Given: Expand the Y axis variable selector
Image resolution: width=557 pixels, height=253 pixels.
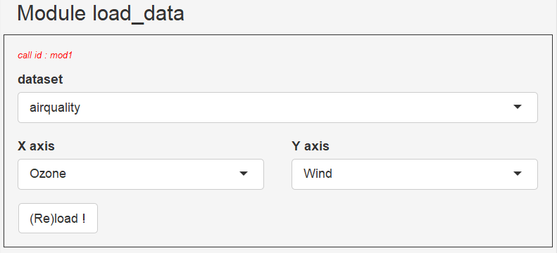Looking at the screenshot, I should click(415, 174).
